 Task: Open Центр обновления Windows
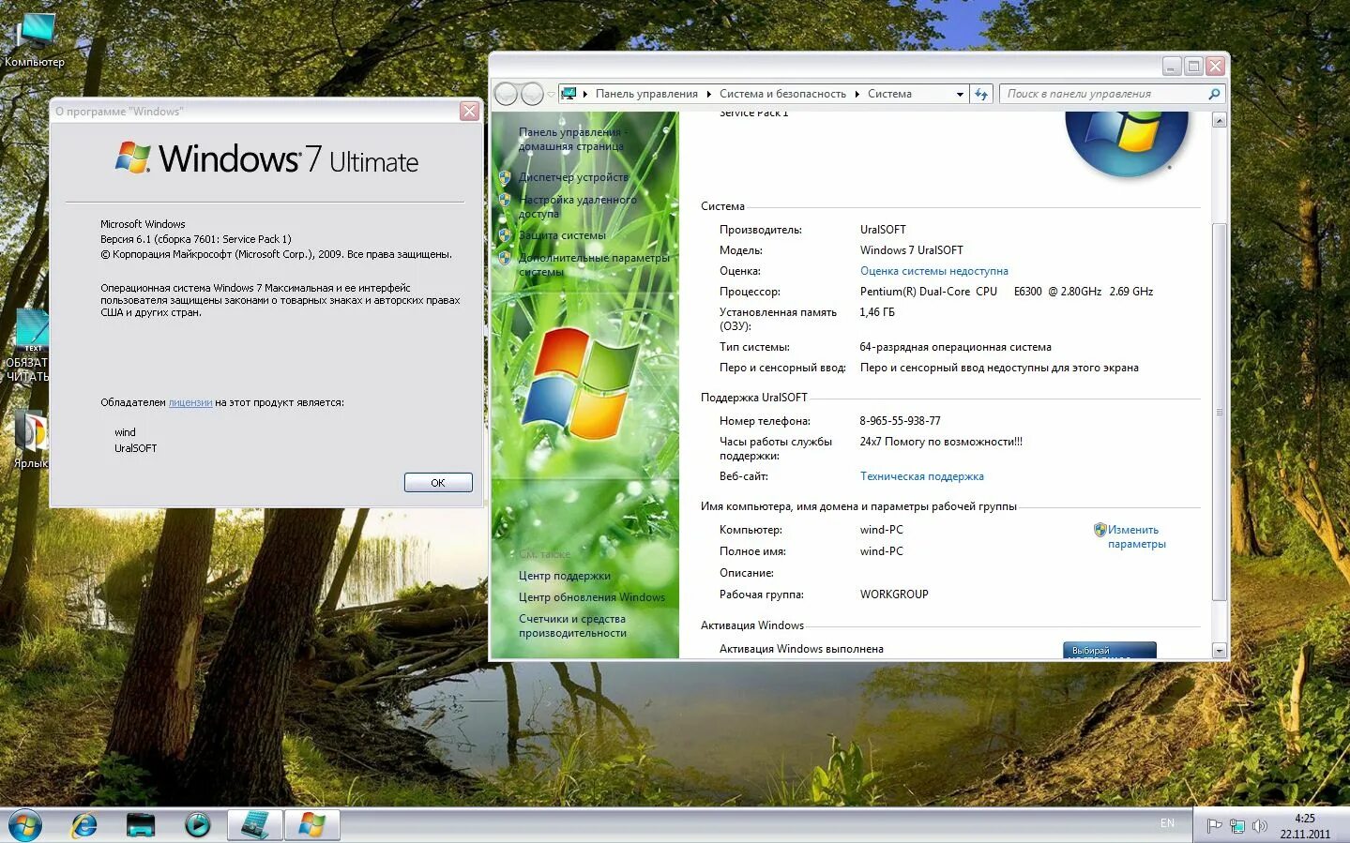(x=591, y=597)
